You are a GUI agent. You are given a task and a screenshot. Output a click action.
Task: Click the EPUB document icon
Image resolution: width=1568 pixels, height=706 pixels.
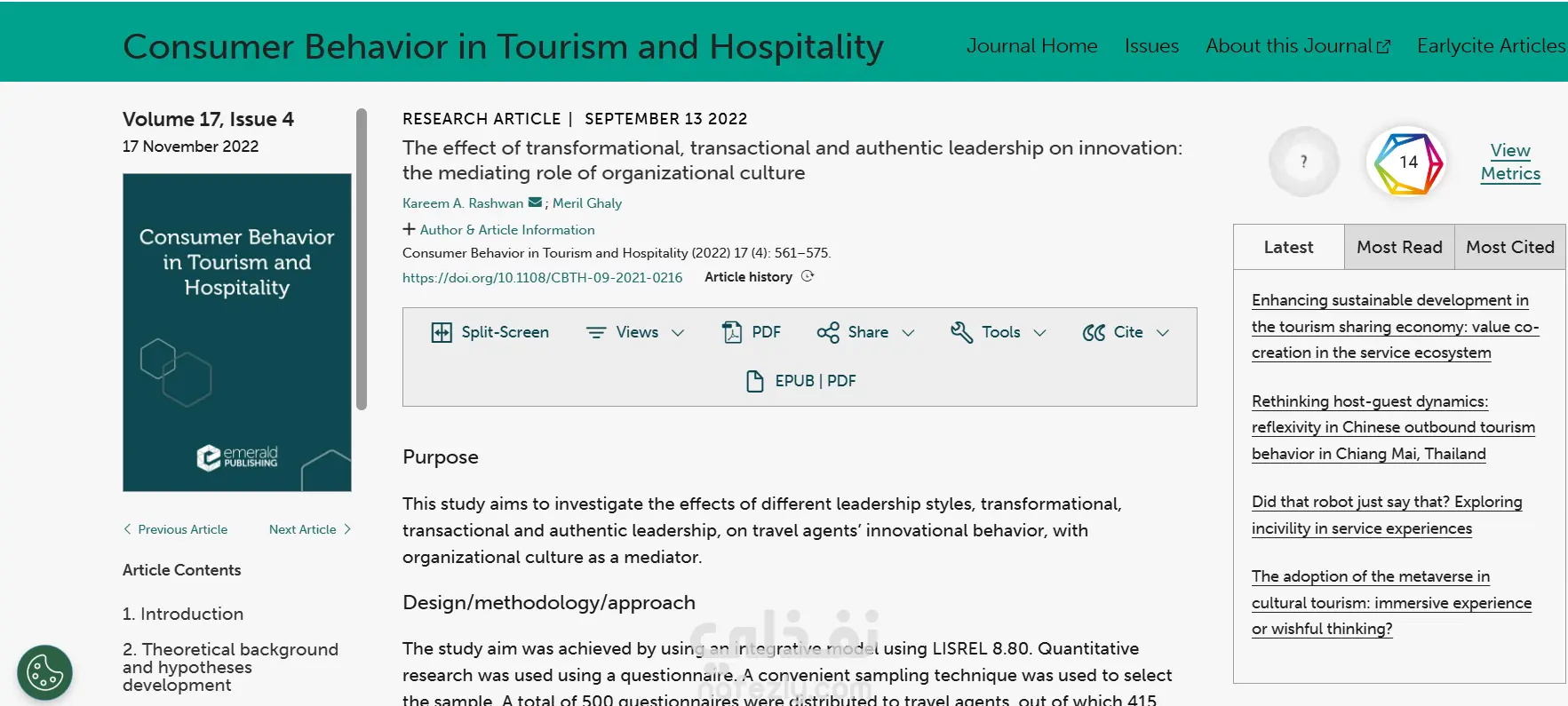tap(754, 381)
